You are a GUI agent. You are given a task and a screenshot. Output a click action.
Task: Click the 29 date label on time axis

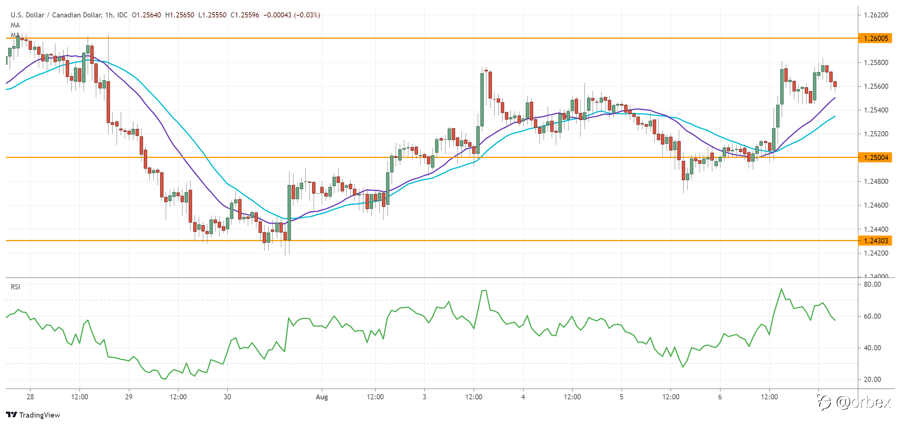click(129, 397)
